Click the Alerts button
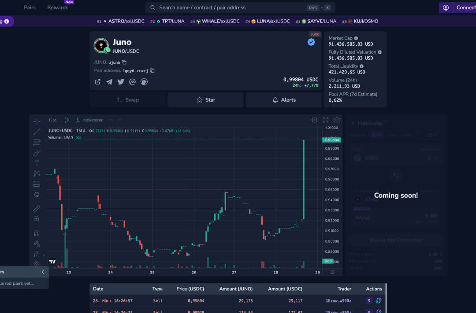476x313 pixels. [x=283, y=100]
